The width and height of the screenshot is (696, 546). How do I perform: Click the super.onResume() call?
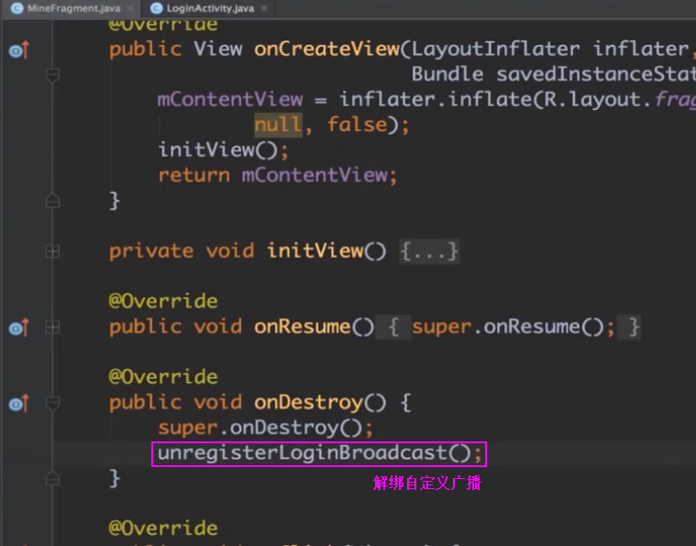[514, 328]
